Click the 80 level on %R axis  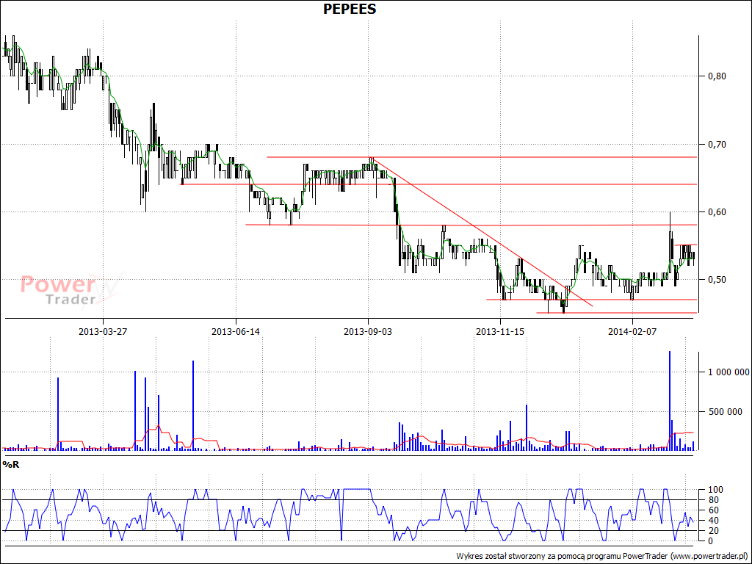pos(713,499)
